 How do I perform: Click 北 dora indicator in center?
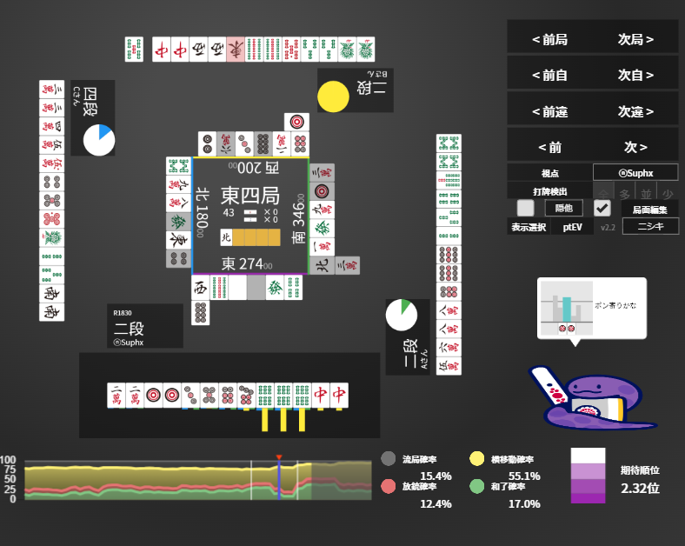226,237
